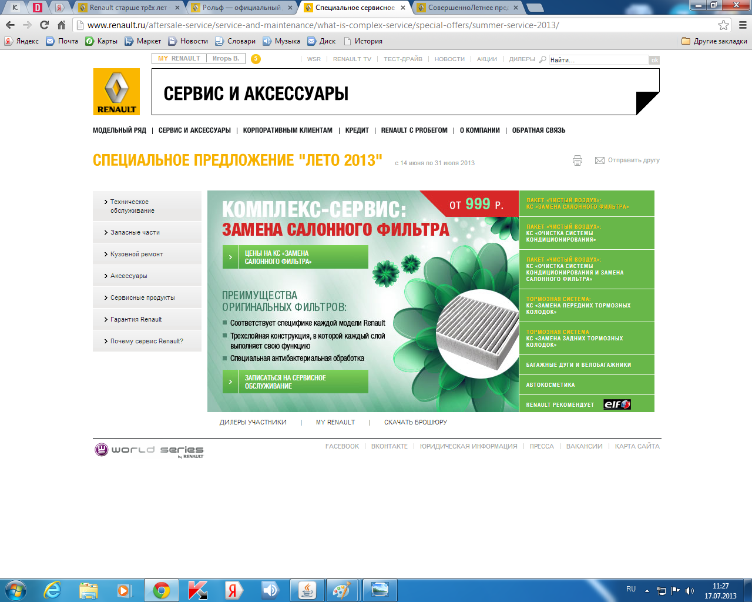Screen dimensions: 752x602
Task: Open the КОРПОРАТИВНЫМ КЛИЕНТАМ menu
Action: (288, 131)
